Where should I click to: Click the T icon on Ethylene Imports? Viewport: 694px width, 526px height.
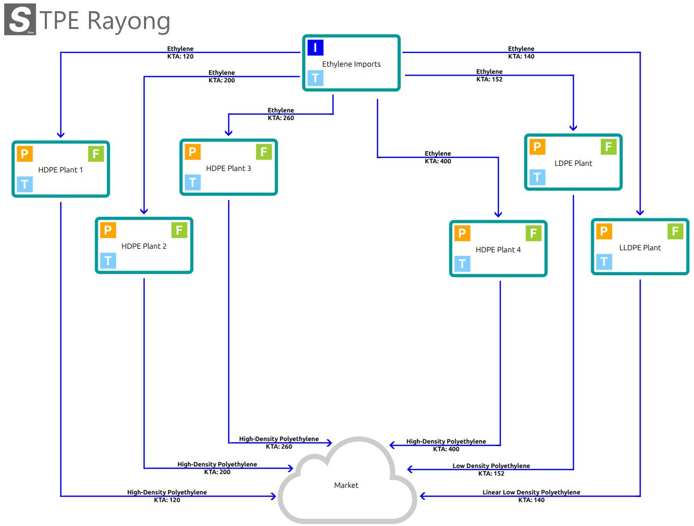click(x=315, y=78)
